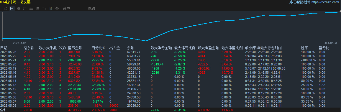The height and width of the screenshot is (112, 341).
Task: Click the 百分比% column header
Action: [x=98, y=48]
